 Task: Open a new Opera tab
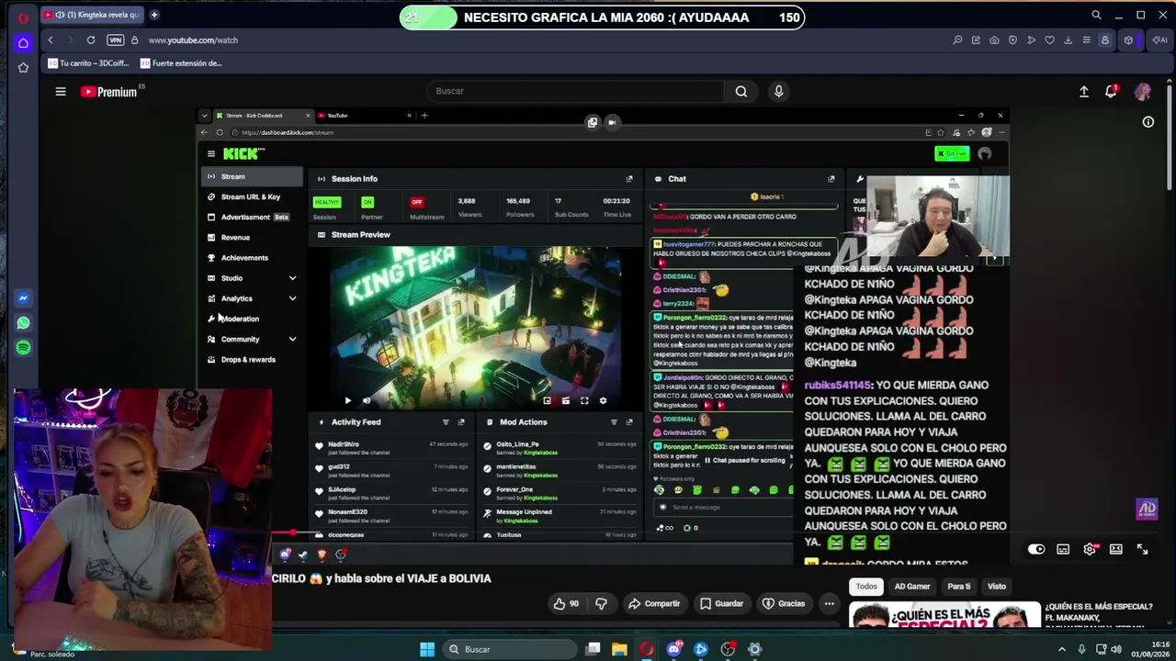click(x=154, y=15)
